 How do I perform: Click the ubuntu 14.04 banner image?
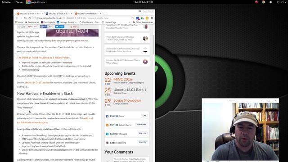click(72, 32)
